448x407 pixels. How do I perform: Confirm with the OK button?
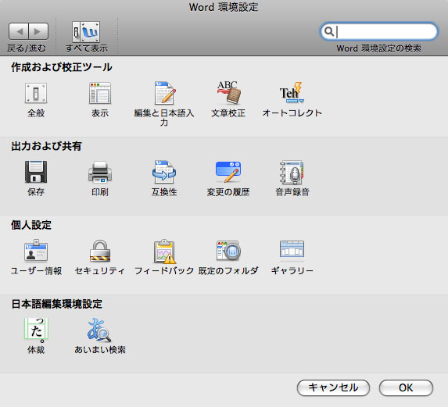(x=406, y=387)
